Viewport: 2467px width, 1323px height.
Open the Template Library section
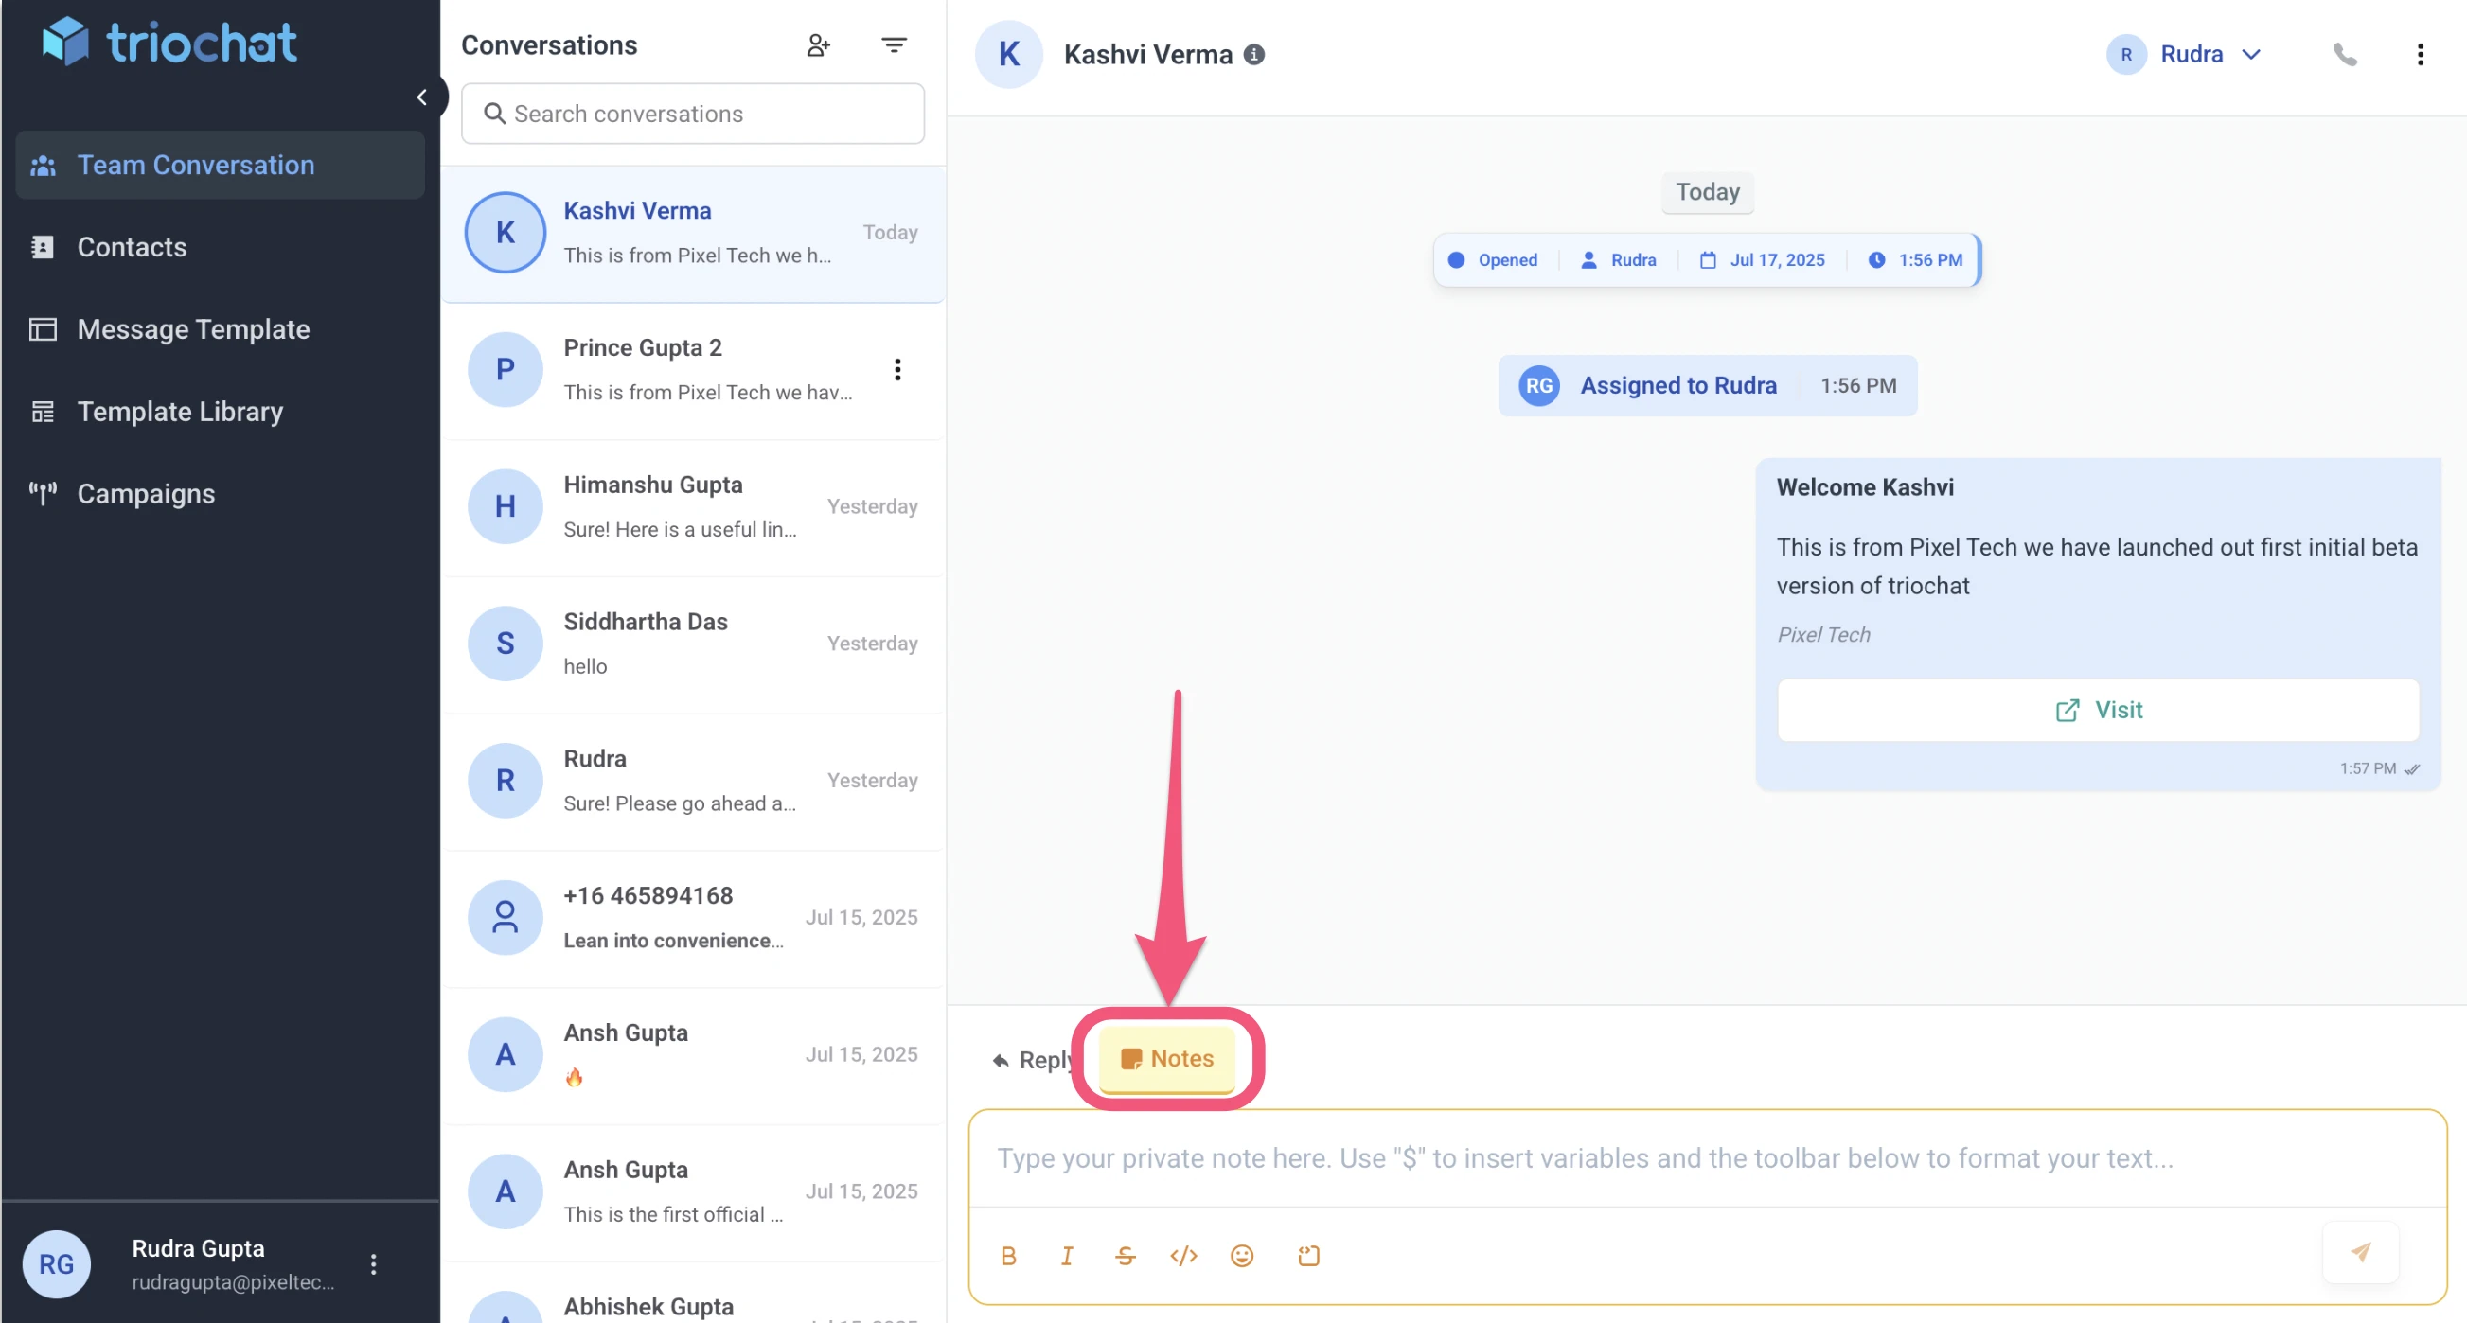(x=179, y=412)
